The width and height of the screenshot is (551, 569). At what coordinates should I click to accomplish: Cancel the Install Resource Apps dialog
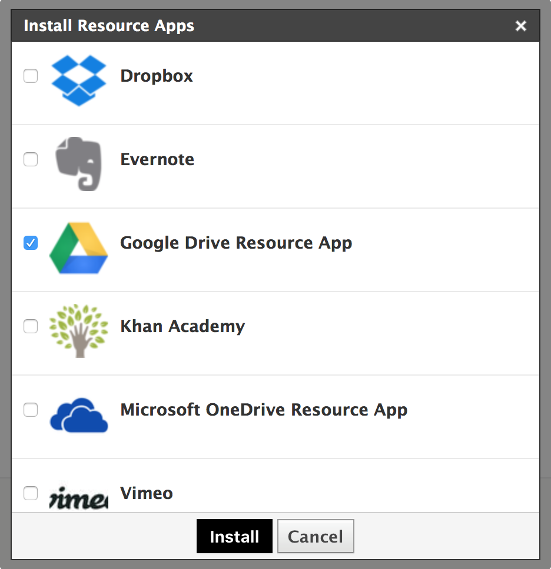pos(316,536)
